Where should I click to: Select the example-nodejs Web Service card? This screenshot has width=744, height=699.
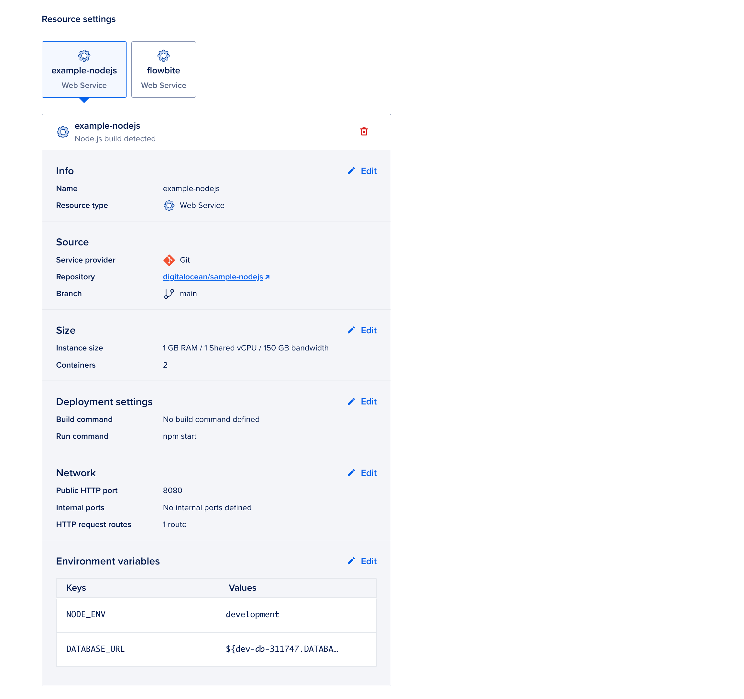(84, 70)
